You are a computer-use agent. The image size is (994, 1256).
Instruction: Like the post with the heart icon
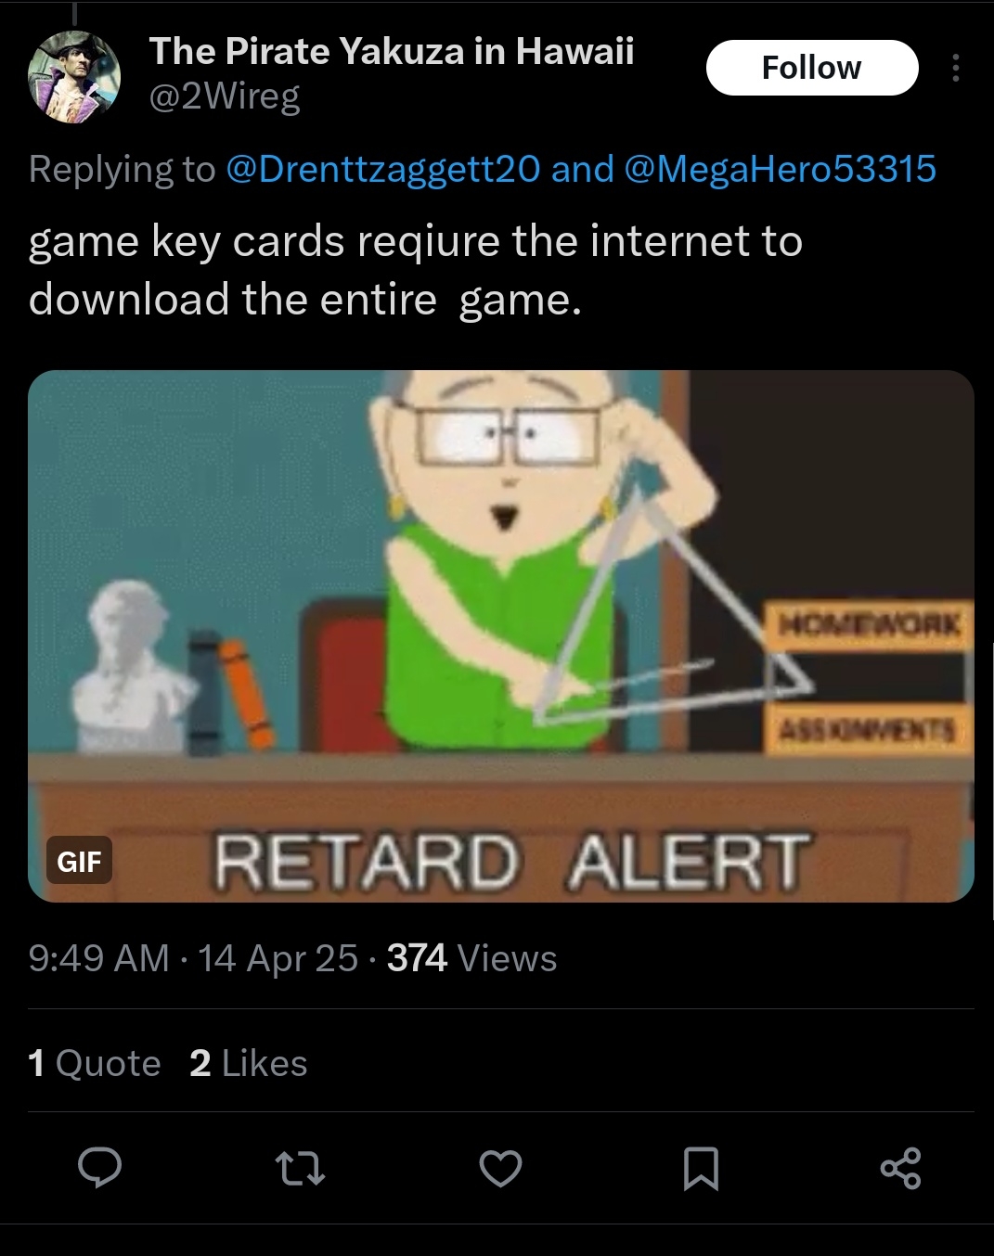click(500, 1168)
